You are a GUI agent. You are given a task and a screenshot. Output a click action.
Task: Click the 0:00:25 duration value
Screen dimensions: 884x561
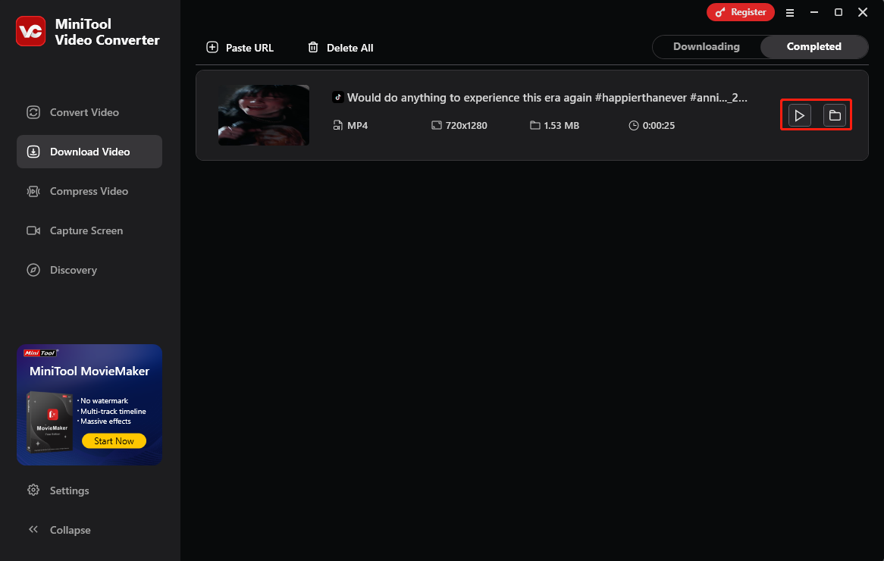pyautogui.click(x=659, y=126)
